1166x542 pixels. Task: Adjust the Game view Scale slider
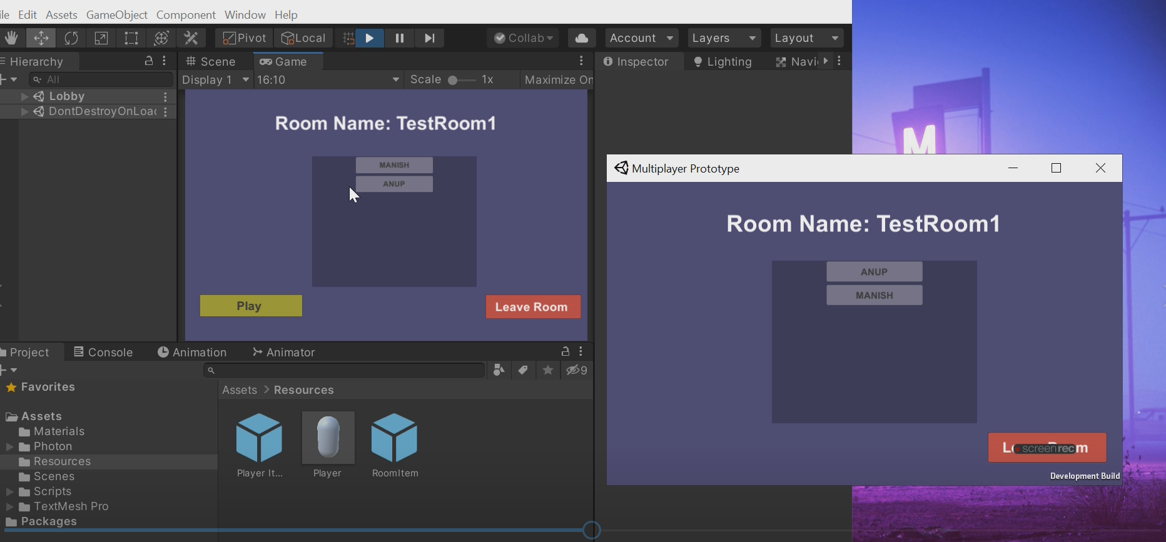[462, 80]
